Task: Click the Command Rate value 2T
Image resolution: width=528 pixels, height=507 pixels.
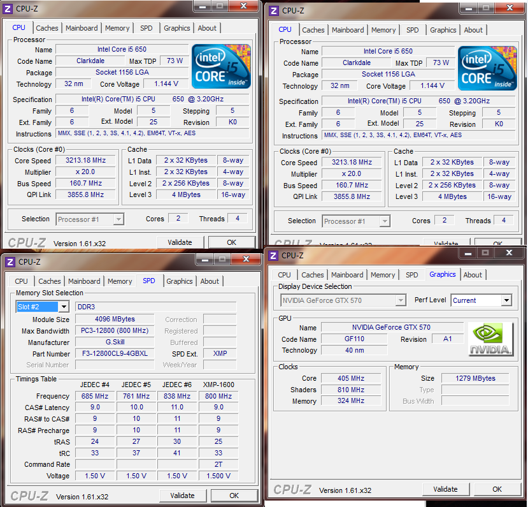Action: [218, 464]
